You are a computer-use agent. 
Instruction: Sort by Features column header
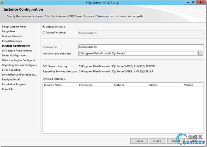tap(130, 85)
